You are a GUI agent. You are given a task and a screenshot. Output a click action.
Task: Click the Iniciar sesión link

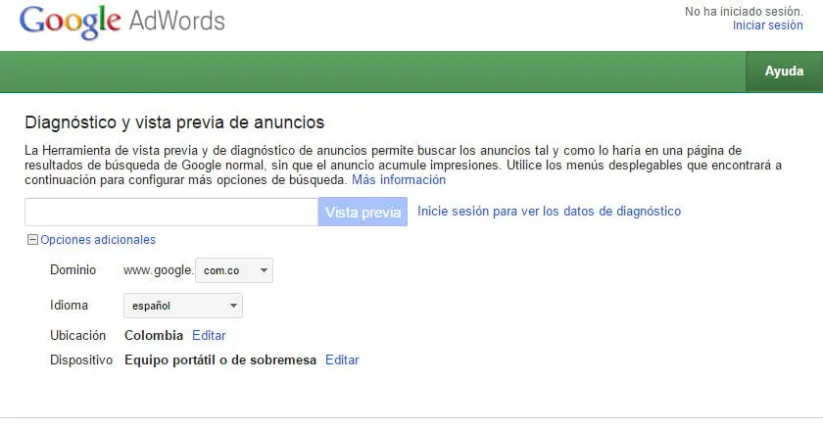768,25
